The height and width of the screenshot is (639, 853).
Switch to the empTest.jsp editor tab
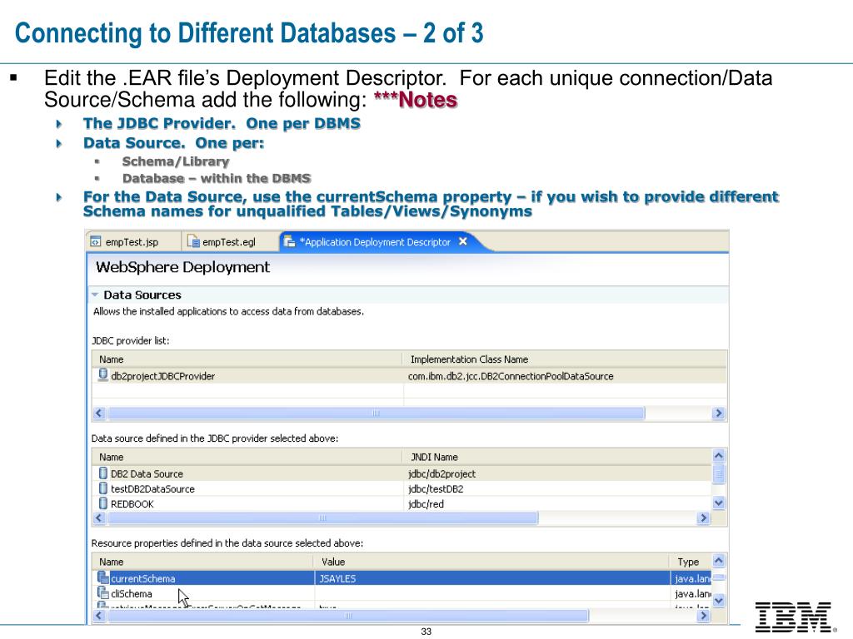[x=132, y=242]
